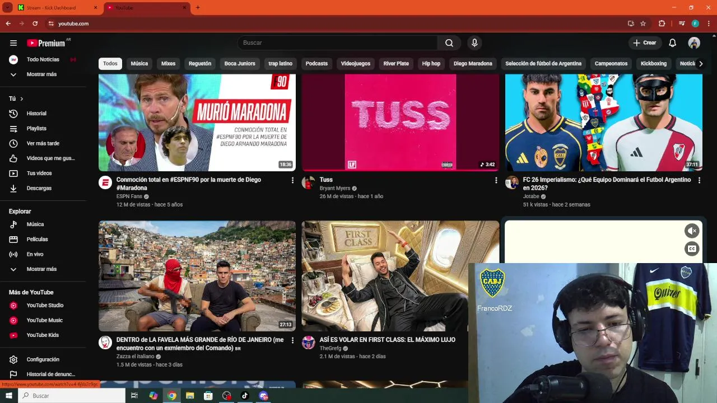View site information icon beside youtube.com
The height and width of the screenshot is (403, 717).
tap(51, 24)
